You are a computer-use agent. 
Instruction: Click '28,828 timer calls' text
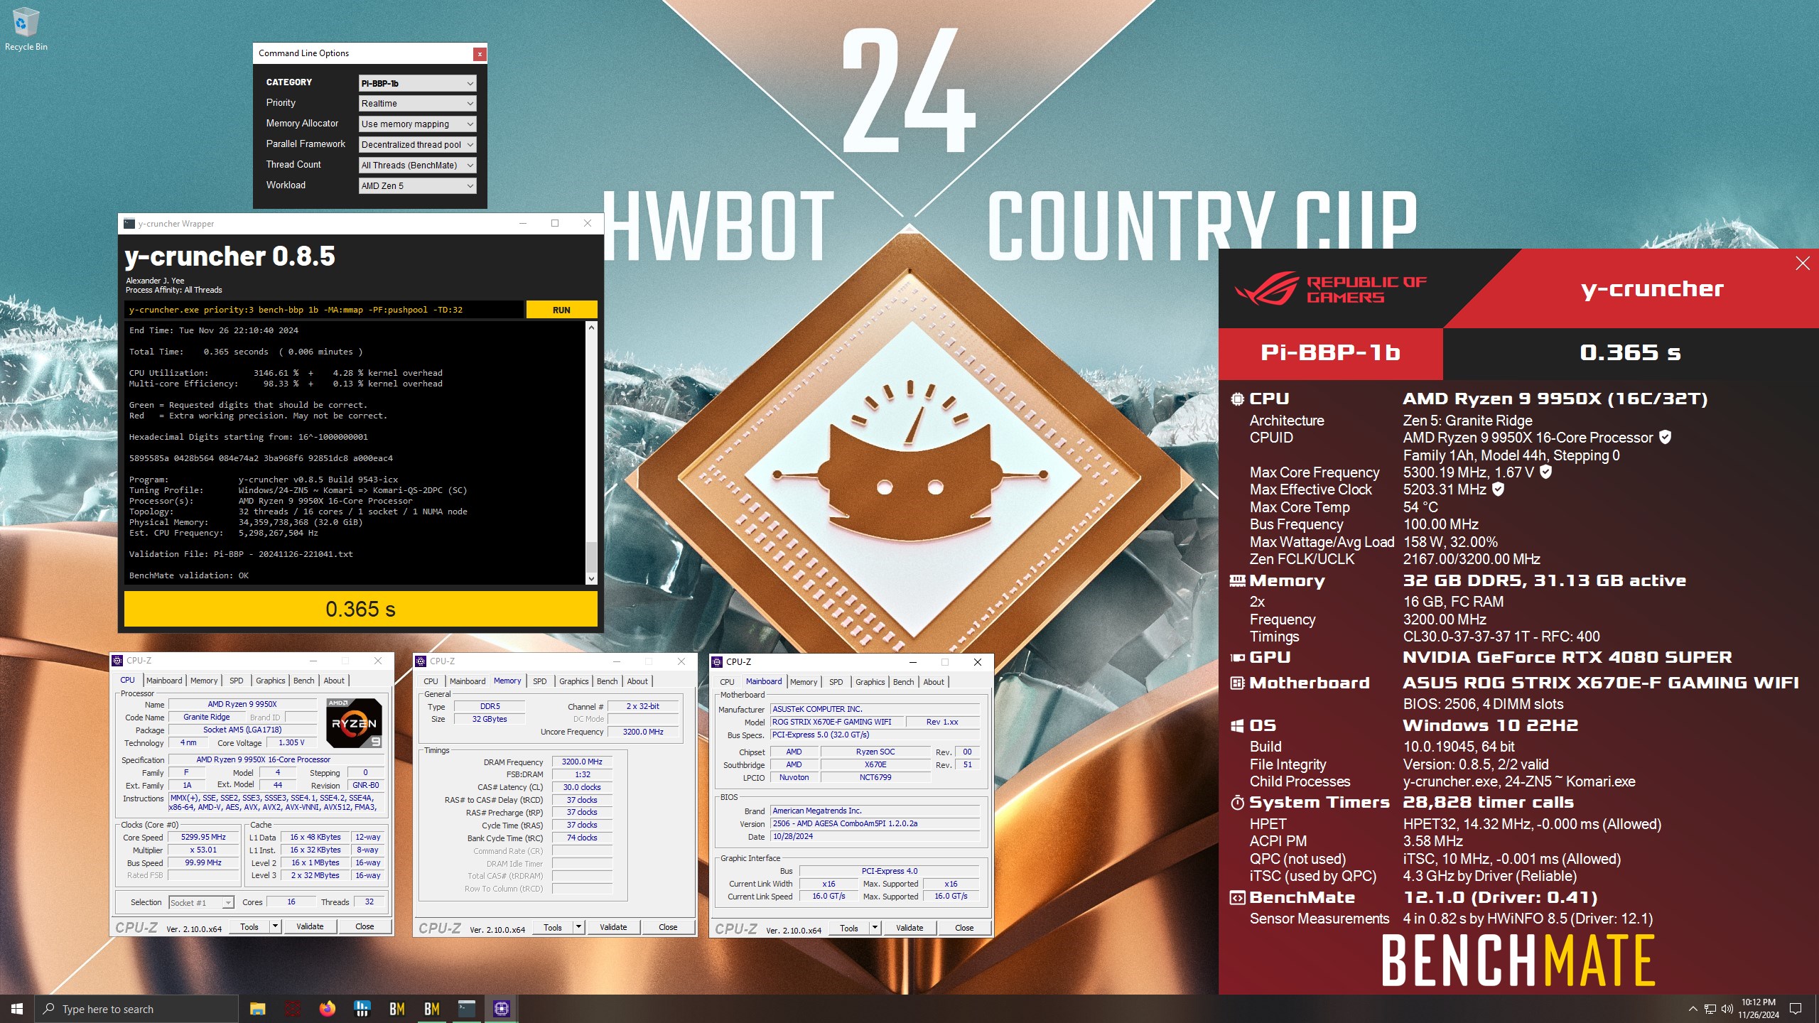click(1488, 803)
